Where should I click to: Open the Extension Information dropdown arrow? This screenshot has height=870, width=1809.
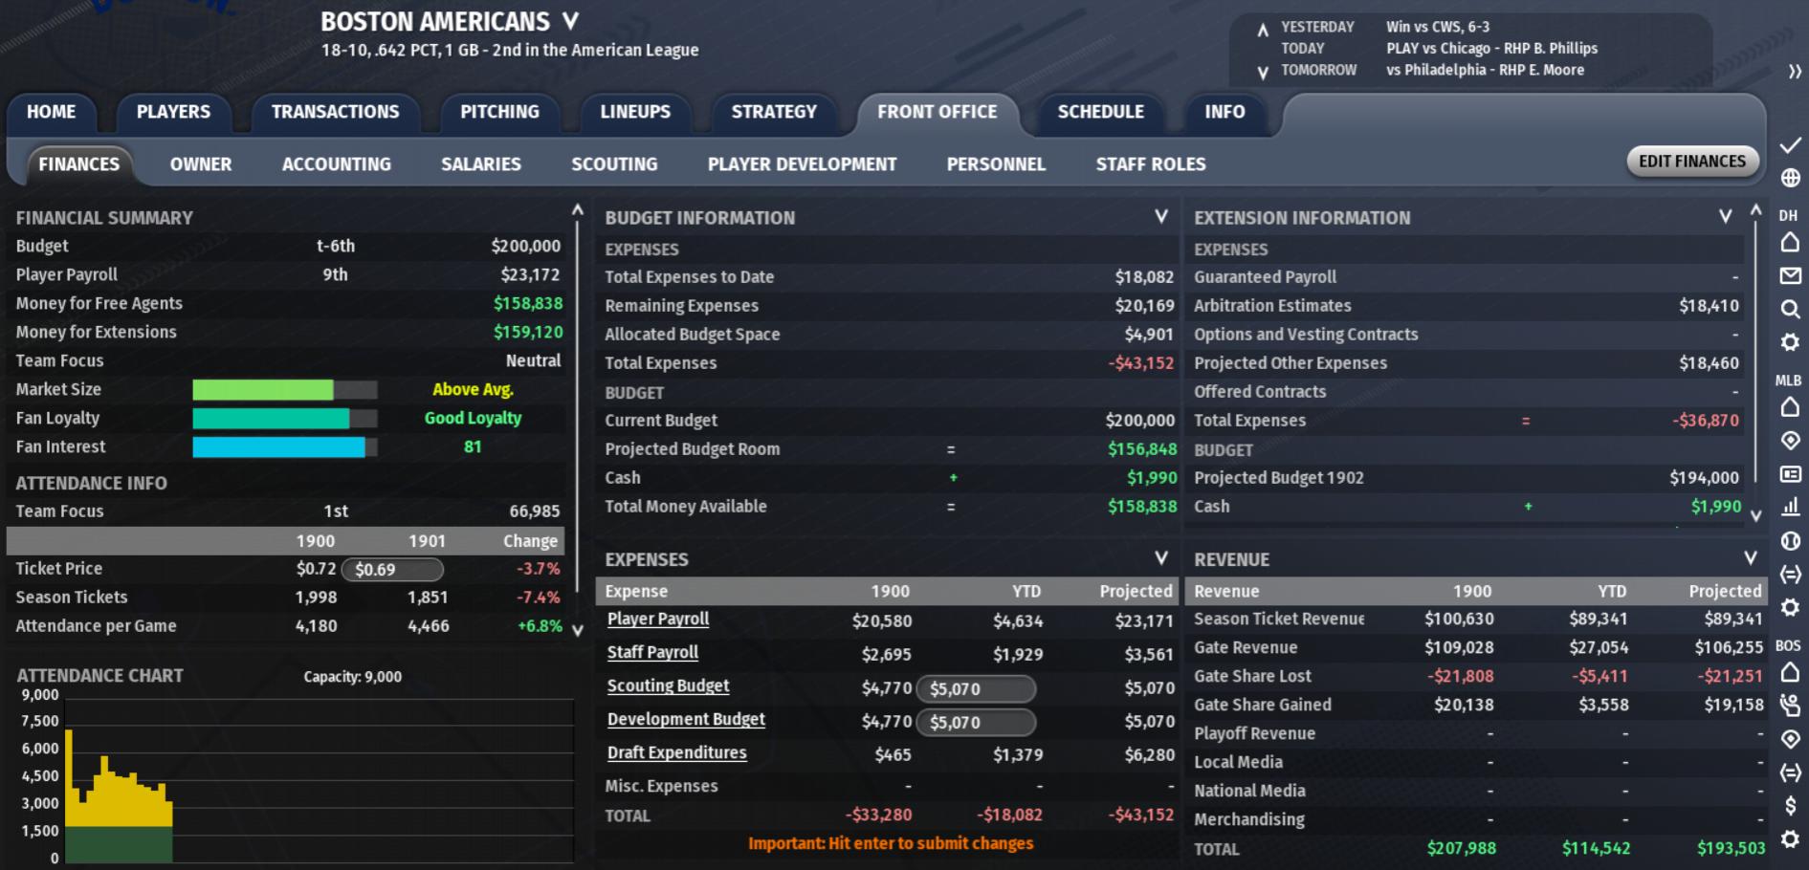tap(1725, 217)
